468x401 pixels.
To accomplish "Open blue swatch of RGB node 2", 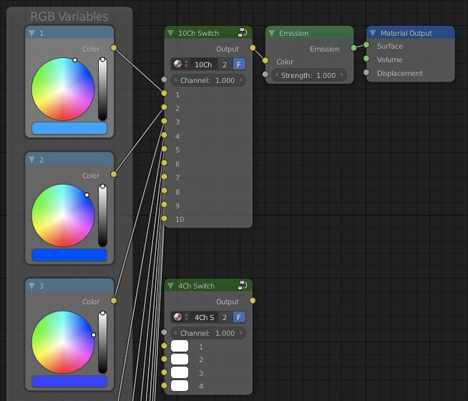I will point(69,255).
